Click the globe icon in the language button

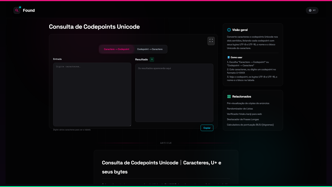coord(310,11)
